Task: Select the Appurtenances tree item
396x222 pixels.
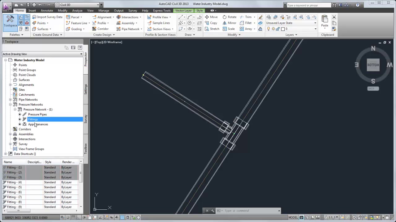Action: [x=38, y=124]
